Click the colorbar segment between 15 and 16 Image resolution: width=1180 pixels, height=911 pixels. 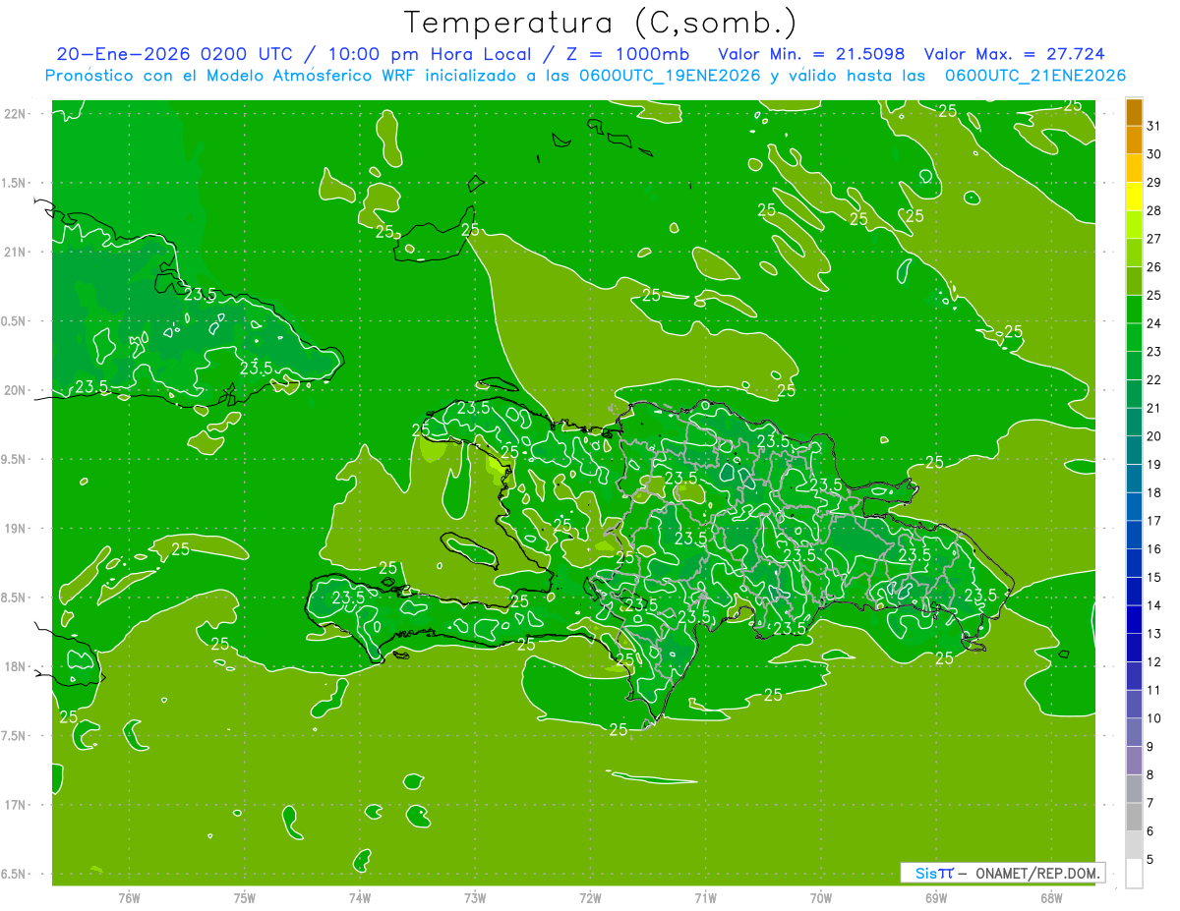(1134, 563)
